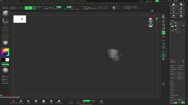This screenshot has height=105, width=188.
Task: Select the white secondary color swatch
Action: tap(7, 60)
